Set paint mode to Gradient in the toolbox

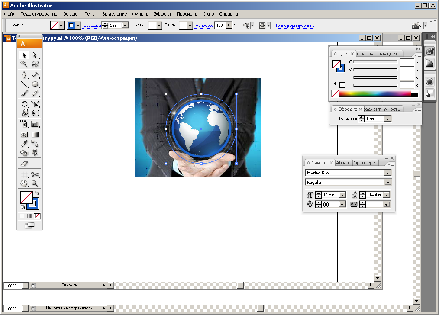pos(29,216)
